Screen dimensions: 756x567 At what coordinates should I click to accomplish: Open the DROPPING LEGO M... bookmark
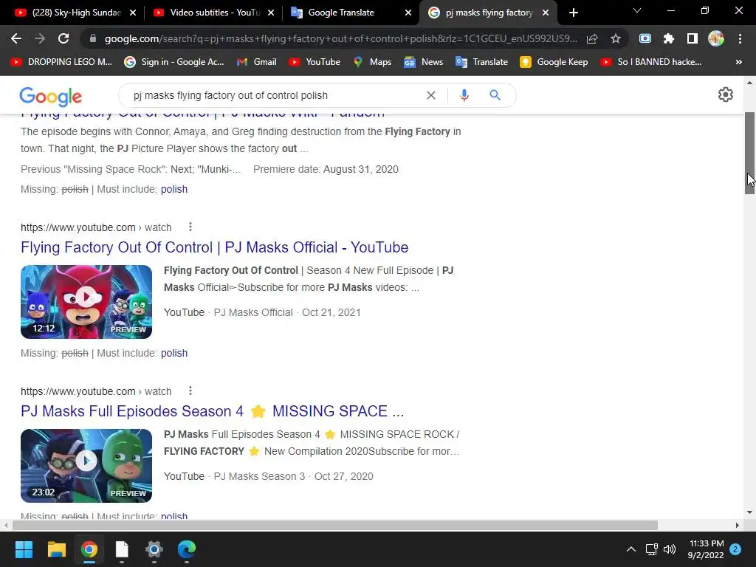[x=62, y=62]
